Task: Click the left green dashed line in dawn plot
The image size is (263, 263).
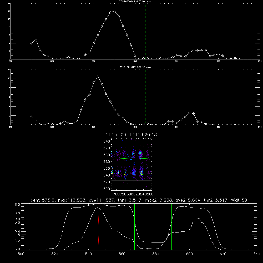Action: coord(84,31)
